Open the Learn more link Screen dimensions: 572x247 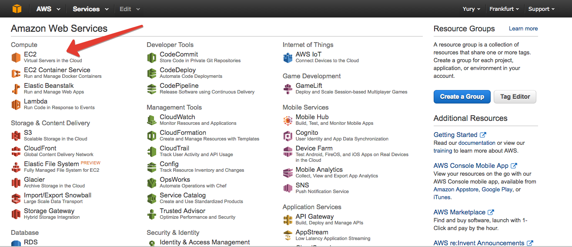[x=523, y=29]
